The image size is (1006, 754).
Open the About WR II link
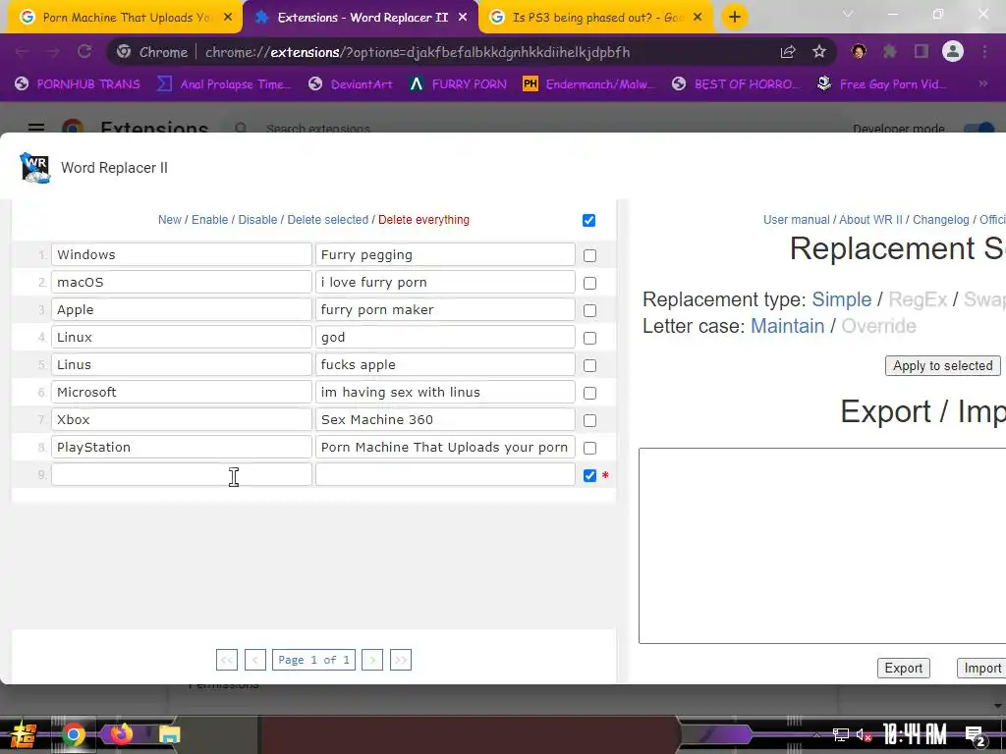tap(870, 220)
